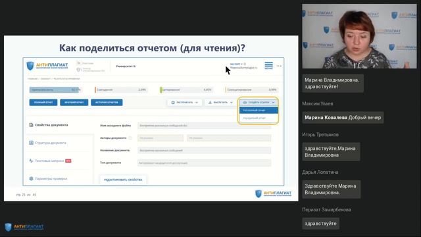Viewport: 421px width, 237px height.
Task: Click the speaker's webcam video
Action: coord(359,36)
